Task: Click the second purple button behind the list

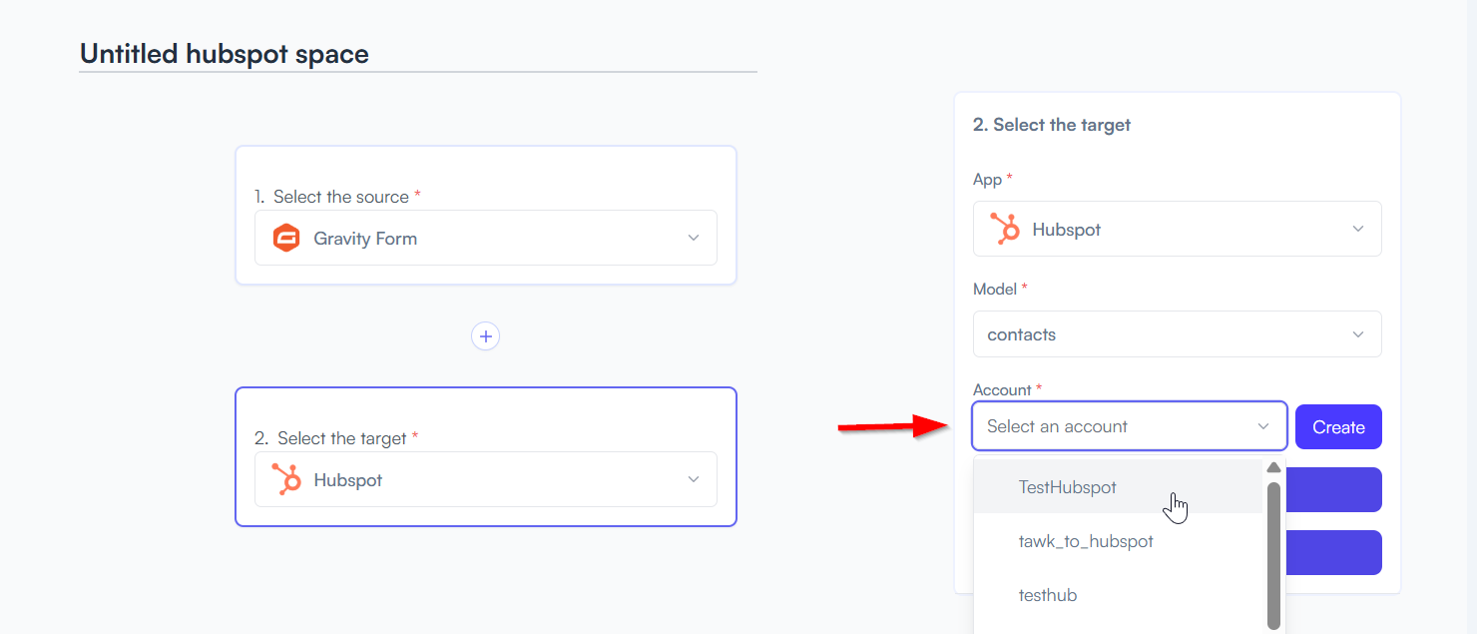Action: point(1332,553)
